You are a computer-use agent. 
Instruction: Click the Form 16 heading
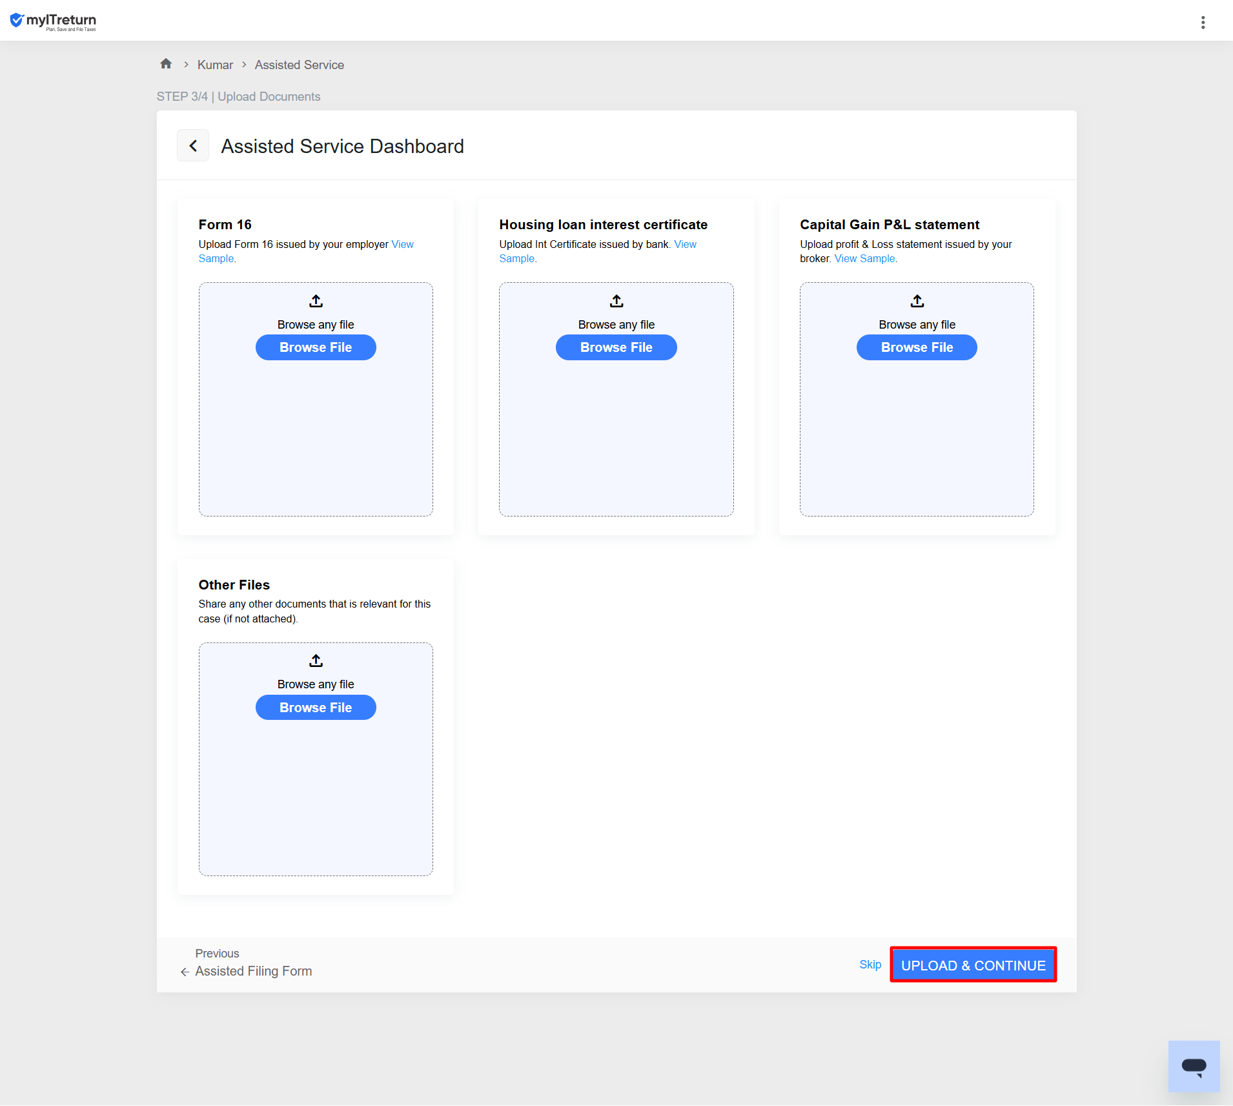[225, 225]
